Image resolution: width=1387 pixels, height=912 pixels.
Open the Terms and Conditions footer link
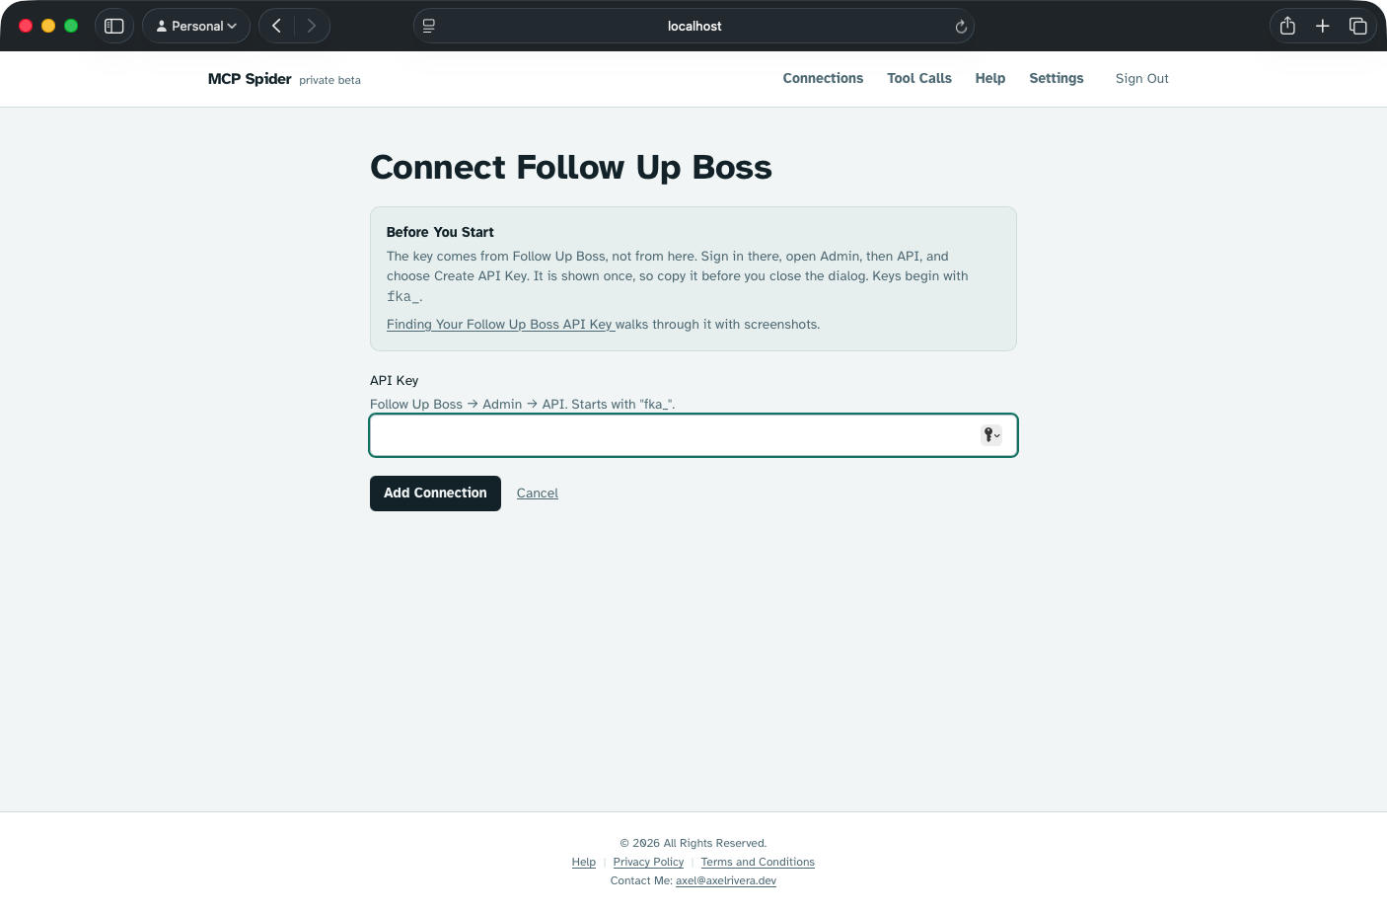tap(758, 862)
